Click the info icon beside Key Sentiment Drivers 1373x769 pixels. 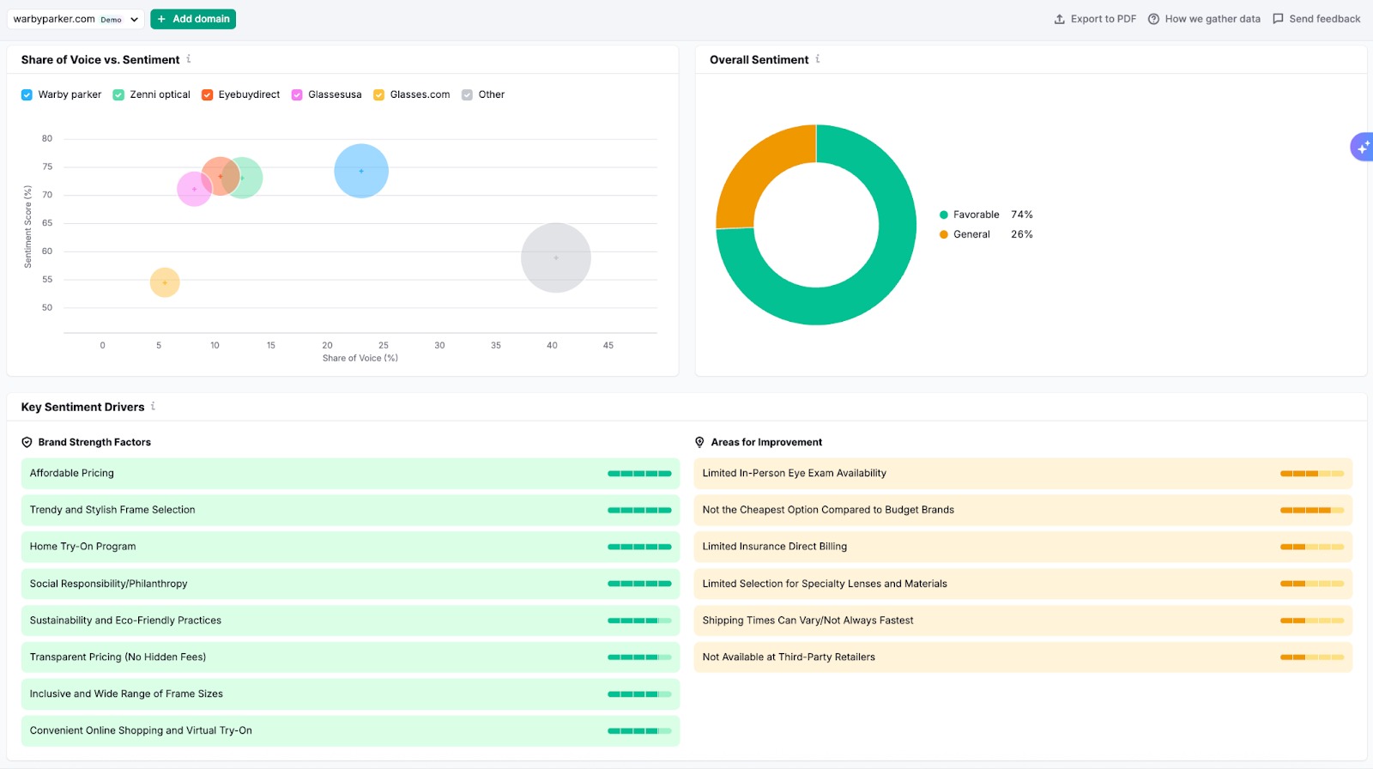point(154,407)
